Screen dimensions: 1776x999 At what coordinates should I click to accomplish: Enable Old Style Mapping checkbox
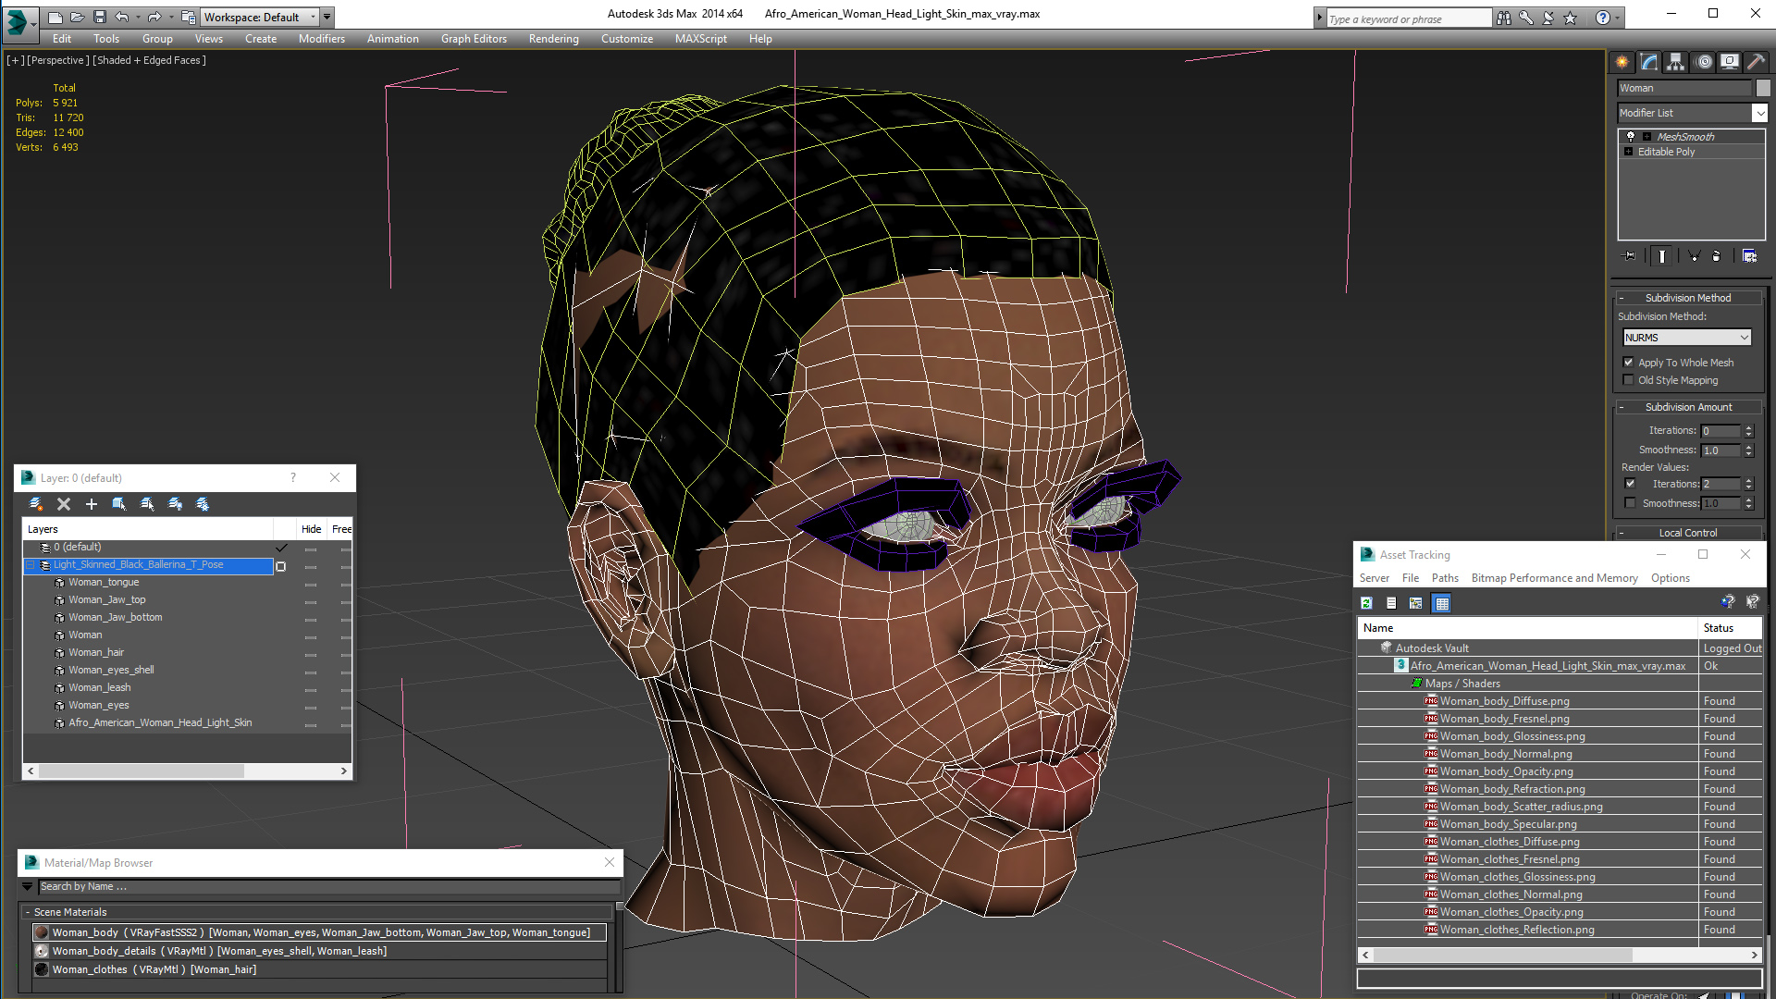1629,380
